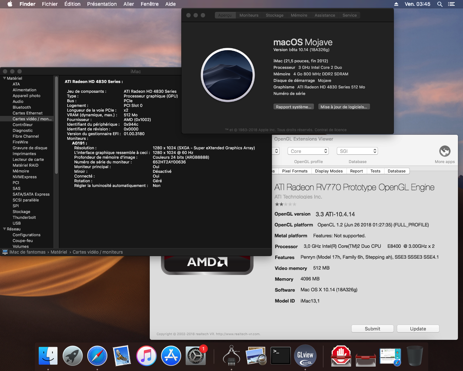The width and height of the screenshot is (463, 371).
Task: Open iTunes music app in dock
Action: pos(146,356)
